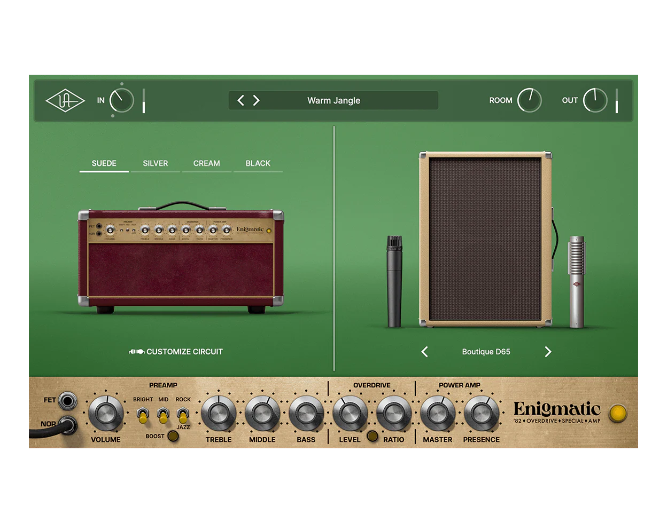Screen dimensions: 667x523
Task: Click the output level meter bar
Action: (617, 101)
